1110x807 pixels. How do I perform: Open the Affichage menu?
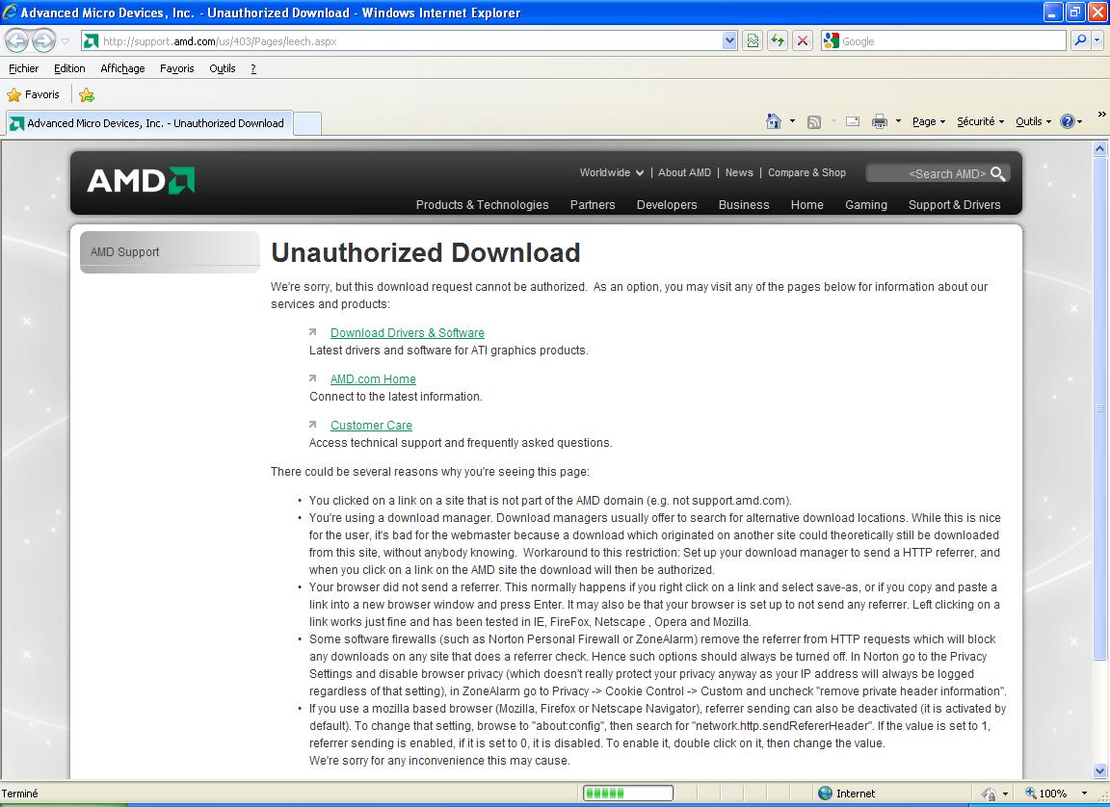(x=122, y=68)
